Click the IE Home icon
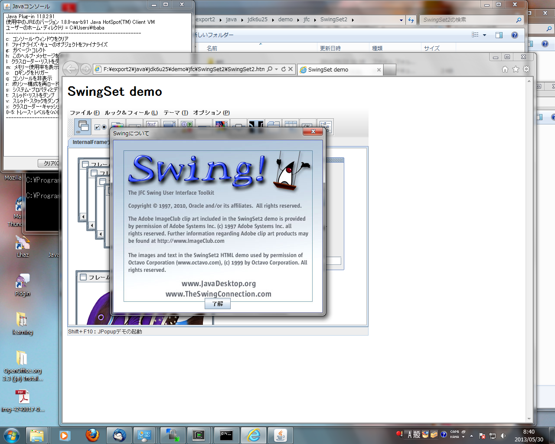This screenshot has width=555, height=444. (x=505, y=69)
